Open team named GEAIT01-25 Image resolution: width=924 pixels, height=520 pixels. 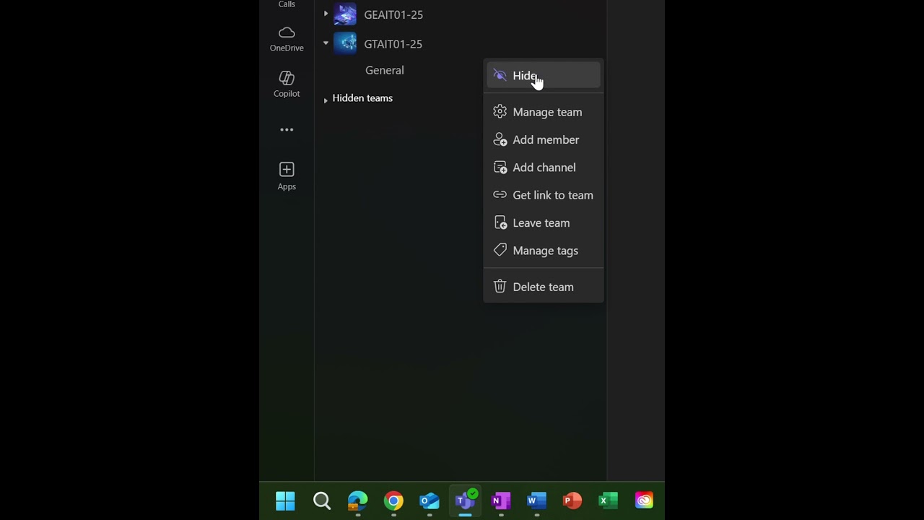pos(393,14)
